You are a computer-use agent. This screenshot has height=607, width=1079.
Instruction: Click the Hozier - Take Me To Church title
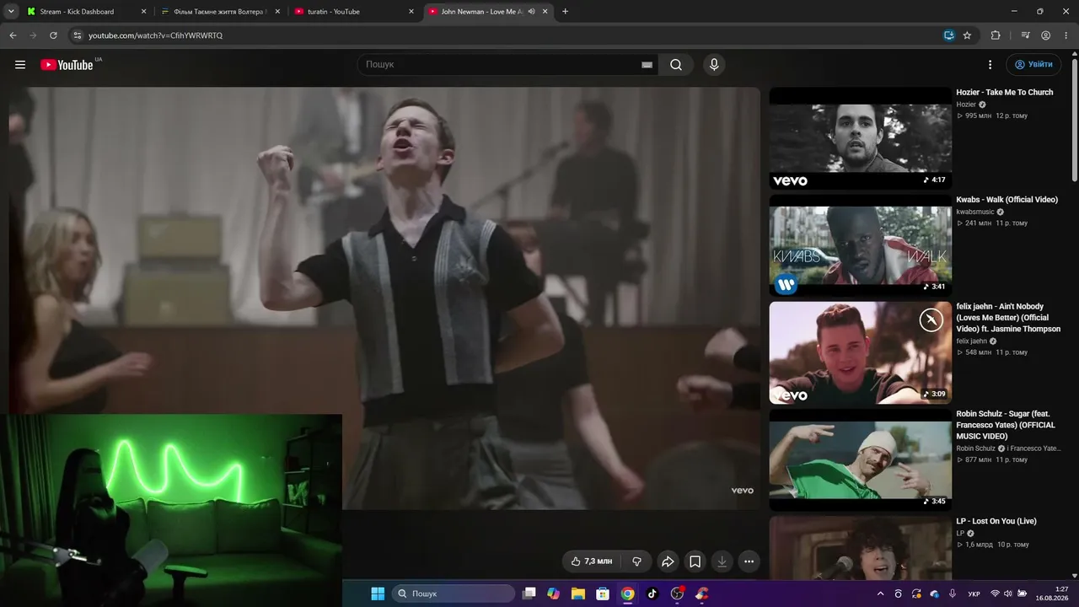[x=1005, y=93]
